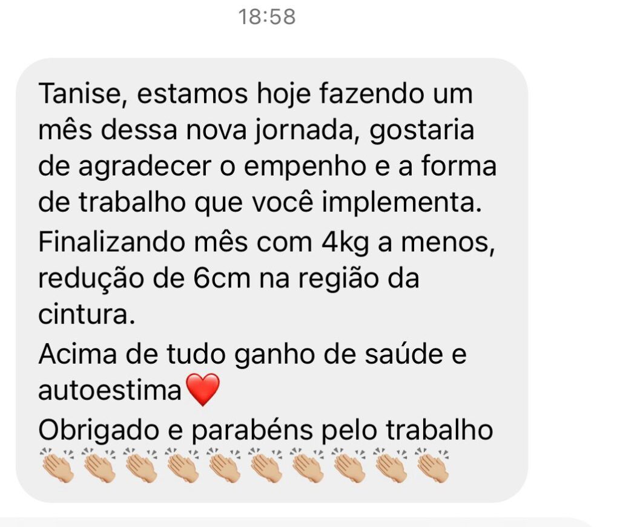Click the word 4kg in the message

pos(345,243)
